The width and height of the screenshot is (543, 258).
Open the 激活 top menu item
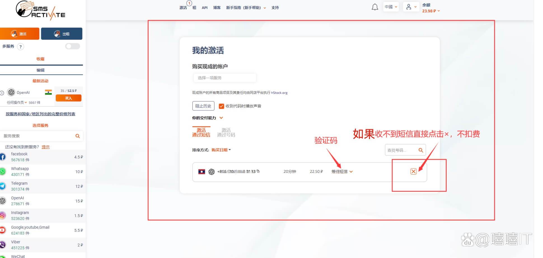tap(183, 8)
